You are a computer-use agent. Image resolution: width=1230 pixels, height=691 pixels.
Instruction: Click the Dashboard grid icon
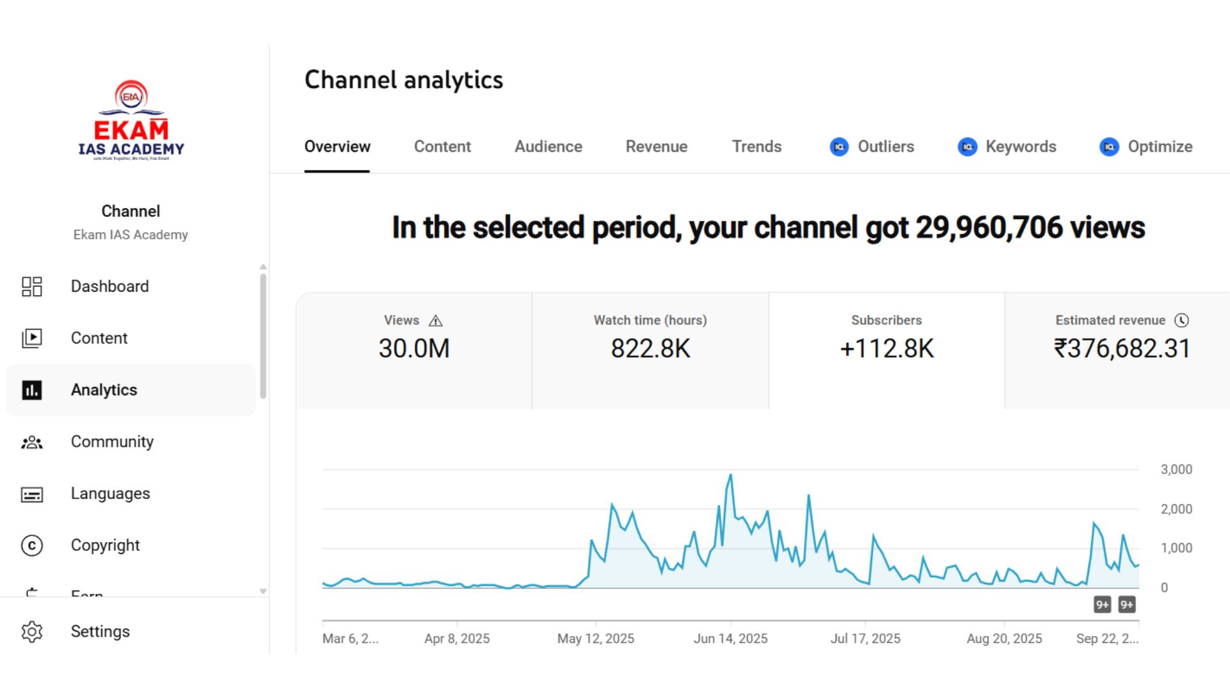pyautogui.click(x=32, y=287)
